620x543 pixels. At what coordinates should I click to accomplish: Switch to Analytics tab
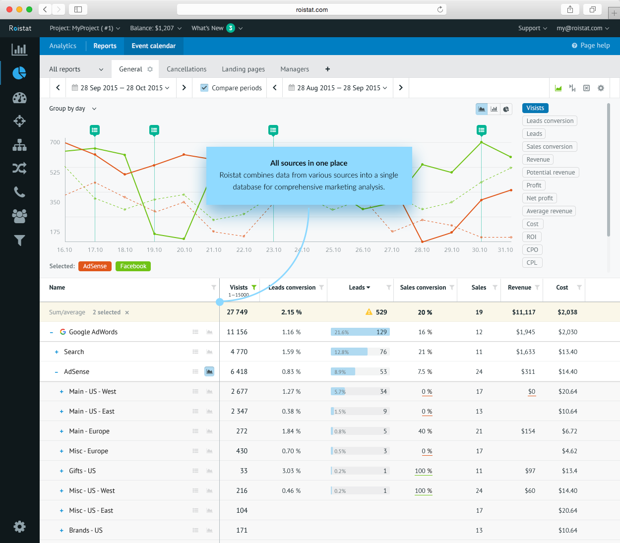63,46
